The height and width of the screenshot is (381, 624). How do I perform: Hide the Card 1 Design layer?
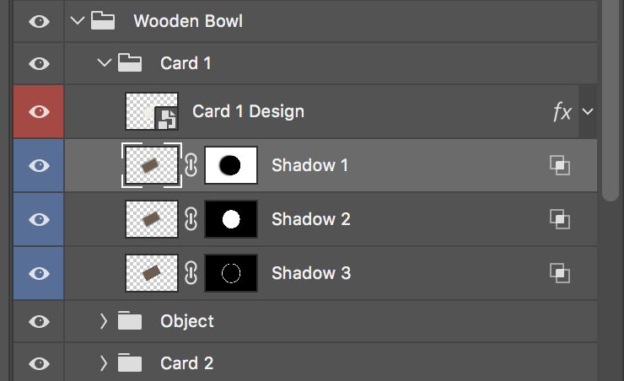coord(39,112)
